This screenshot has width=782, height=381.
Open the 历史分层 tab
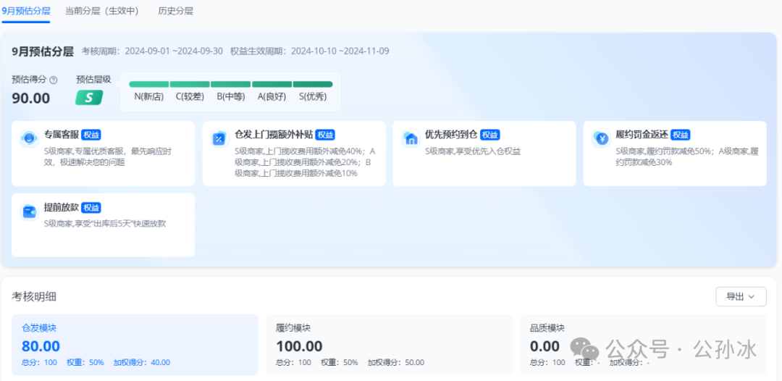click(175, 10)
